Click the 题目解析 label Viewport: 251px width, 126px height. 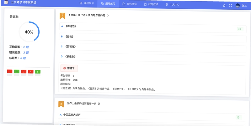[66, 84]
